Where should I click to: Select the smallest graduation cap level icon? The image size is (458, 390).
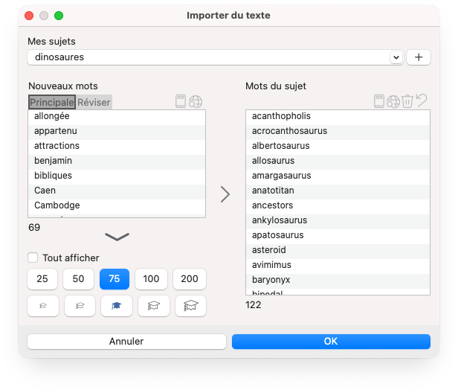pyautogui.click(x=42, y=306)
